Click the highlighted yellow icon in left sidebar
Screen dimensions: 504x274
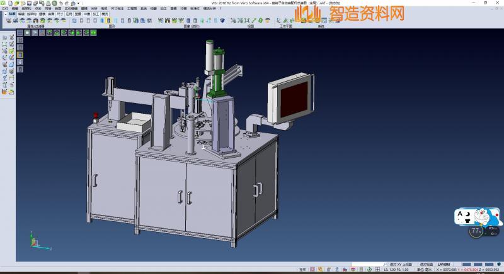click(19, 55)
